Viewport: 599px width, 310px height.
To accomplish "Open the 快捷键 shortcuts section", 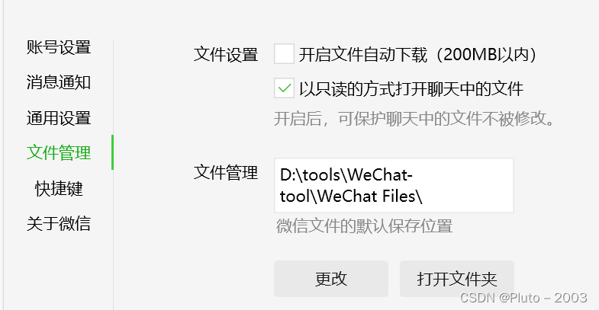I will [x=59, y=188].
